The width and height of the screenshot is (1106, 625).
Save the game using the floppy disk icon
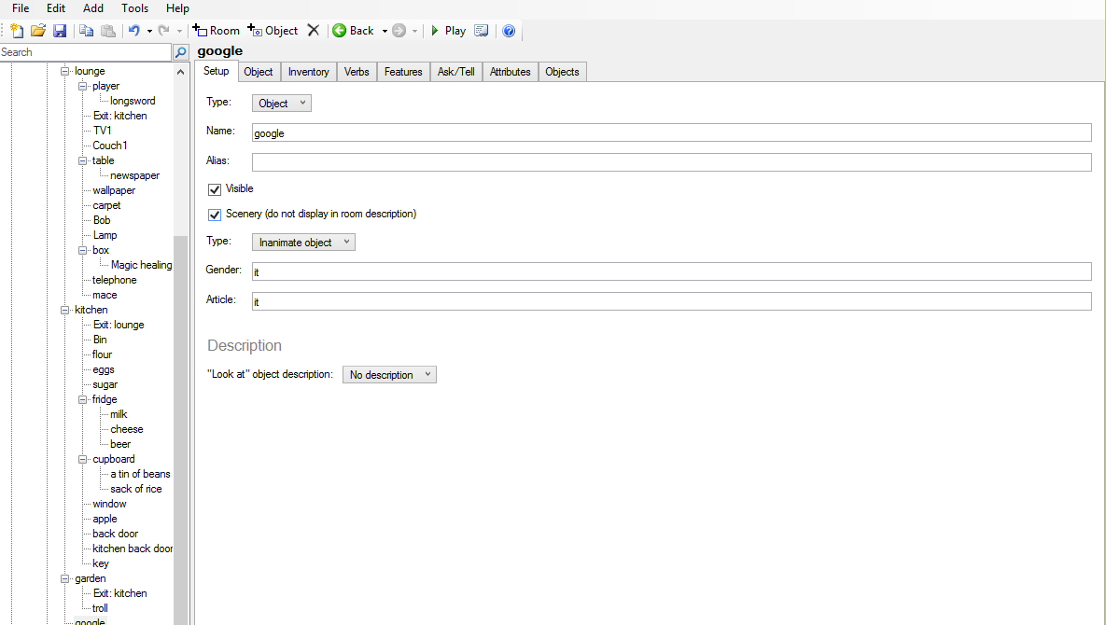click(60, 31)
